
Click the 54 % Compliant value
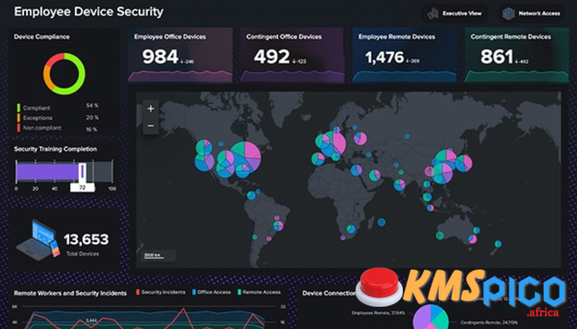point(92,105)
